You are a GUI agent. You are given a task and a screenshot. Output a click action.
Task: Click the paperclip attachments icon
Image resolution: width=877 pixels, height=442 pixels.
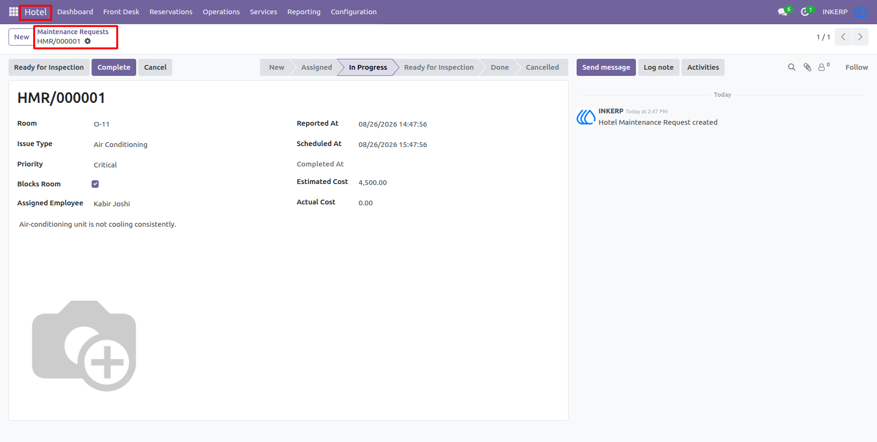pyautogui.click(x=807, y=67)
